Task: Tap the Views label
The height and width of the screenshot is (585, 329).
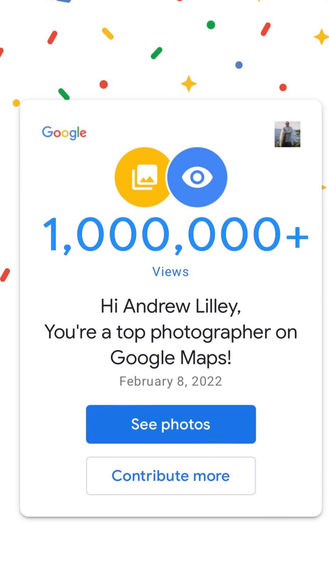Action: click(171, 272)
